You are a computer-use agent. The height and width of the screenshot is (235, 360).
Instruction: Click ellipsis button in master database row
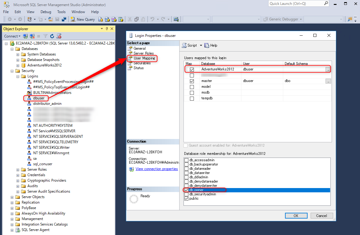coord(328,81)
